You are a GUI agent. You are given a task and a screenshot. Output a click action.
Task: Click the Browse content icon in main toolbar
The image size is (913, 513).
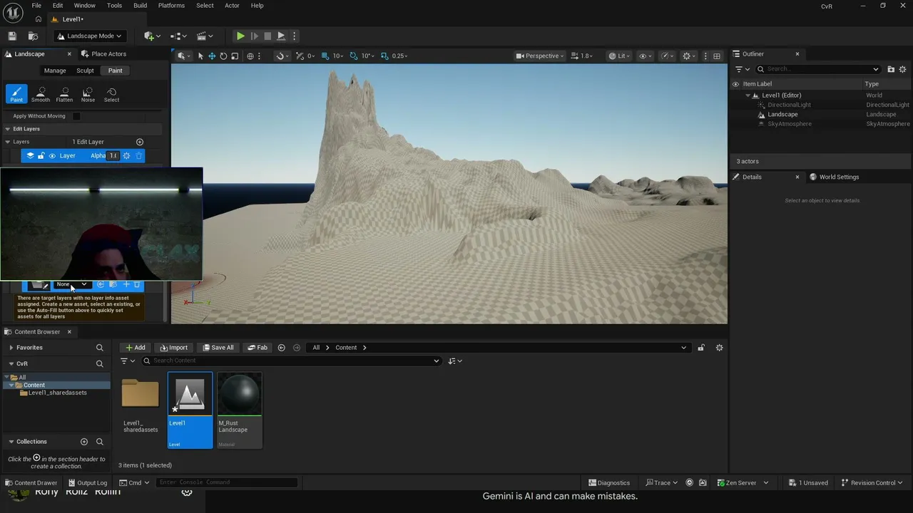[33, 36]
